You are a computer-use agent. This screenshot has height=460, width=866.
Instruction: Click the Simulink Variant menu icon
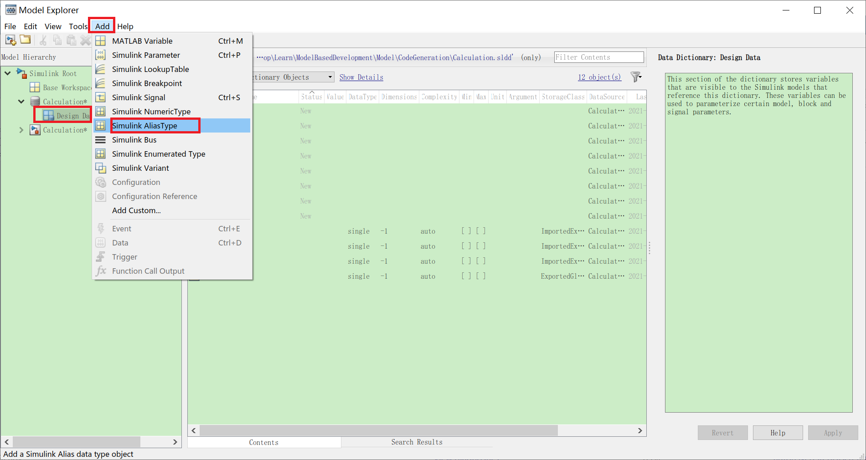click(101, 168)
